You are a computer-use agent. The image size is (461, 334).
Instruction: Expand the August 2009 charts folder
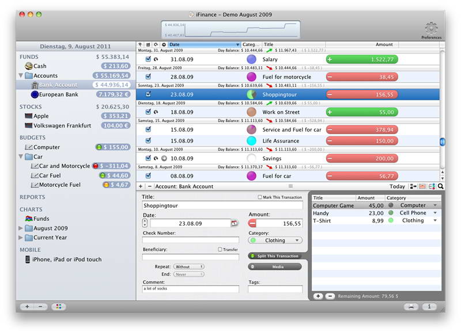click(21, 228)
